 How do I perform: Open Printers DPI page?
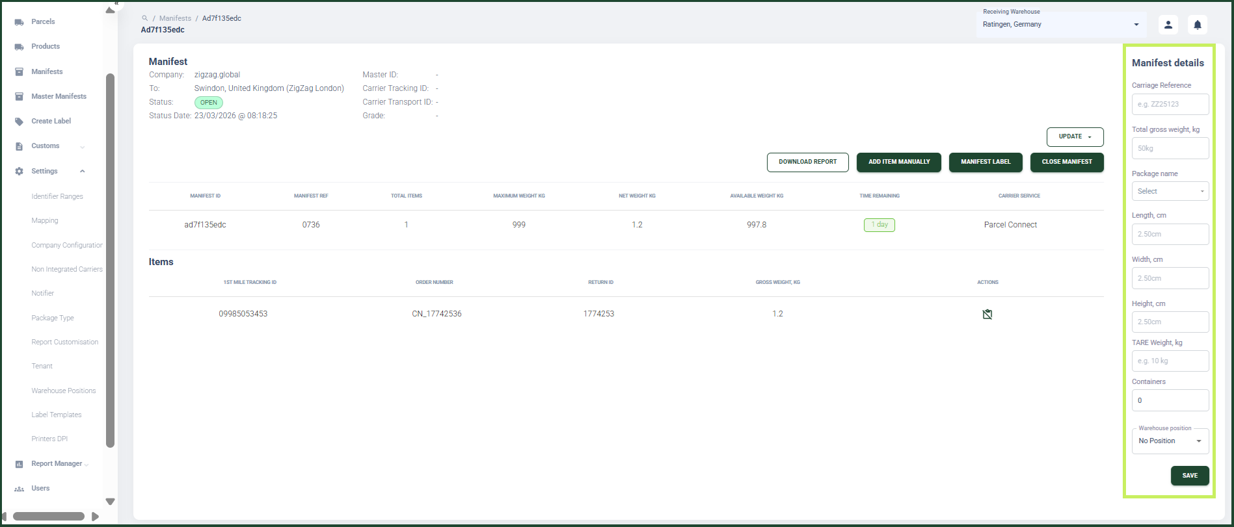[x=49, y=439]
